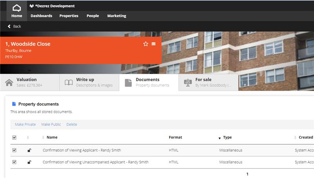The image size is (314, 178).
Task: Click the star favourite icon on property header
Action: click(x=146, y=44)
